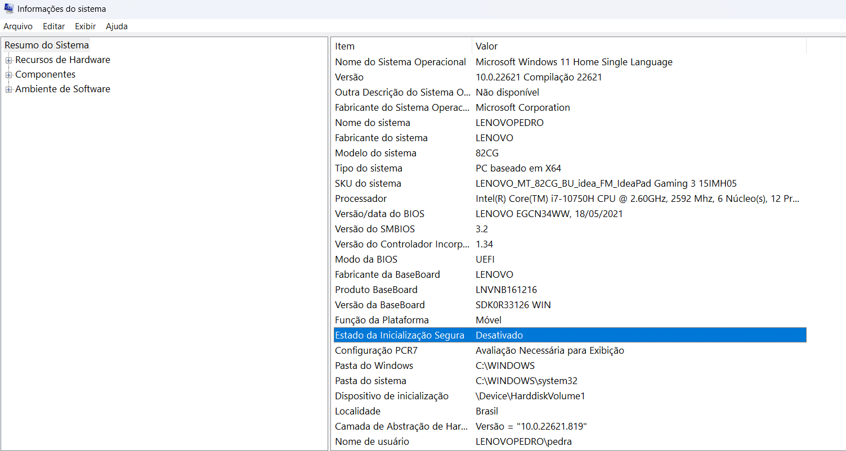Expand the Componentes tree node
This screenshot has height=451, width=846.
[x=8, y=75]
